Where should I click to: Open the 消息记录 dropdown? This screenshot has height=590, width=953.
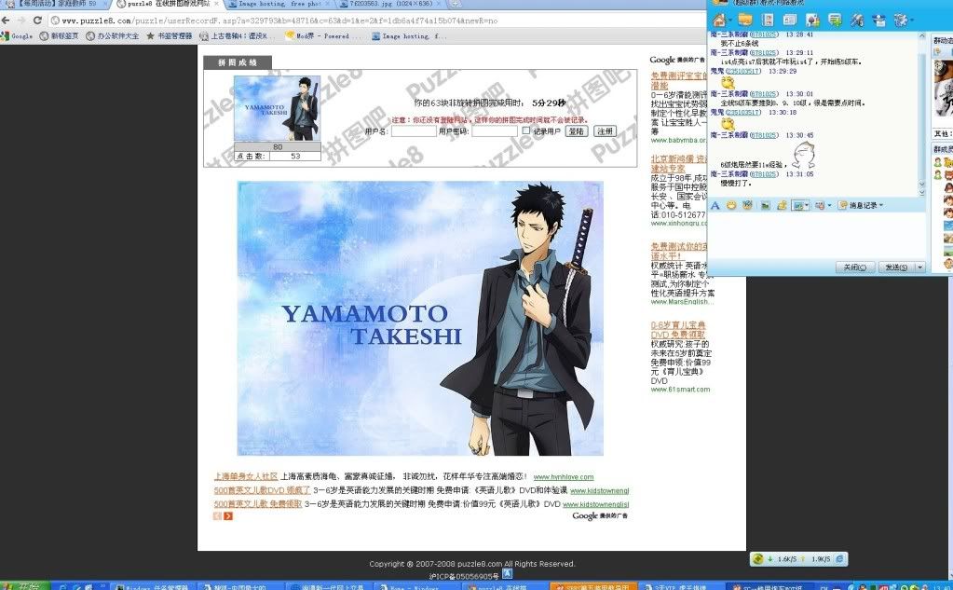click(861, 206)
